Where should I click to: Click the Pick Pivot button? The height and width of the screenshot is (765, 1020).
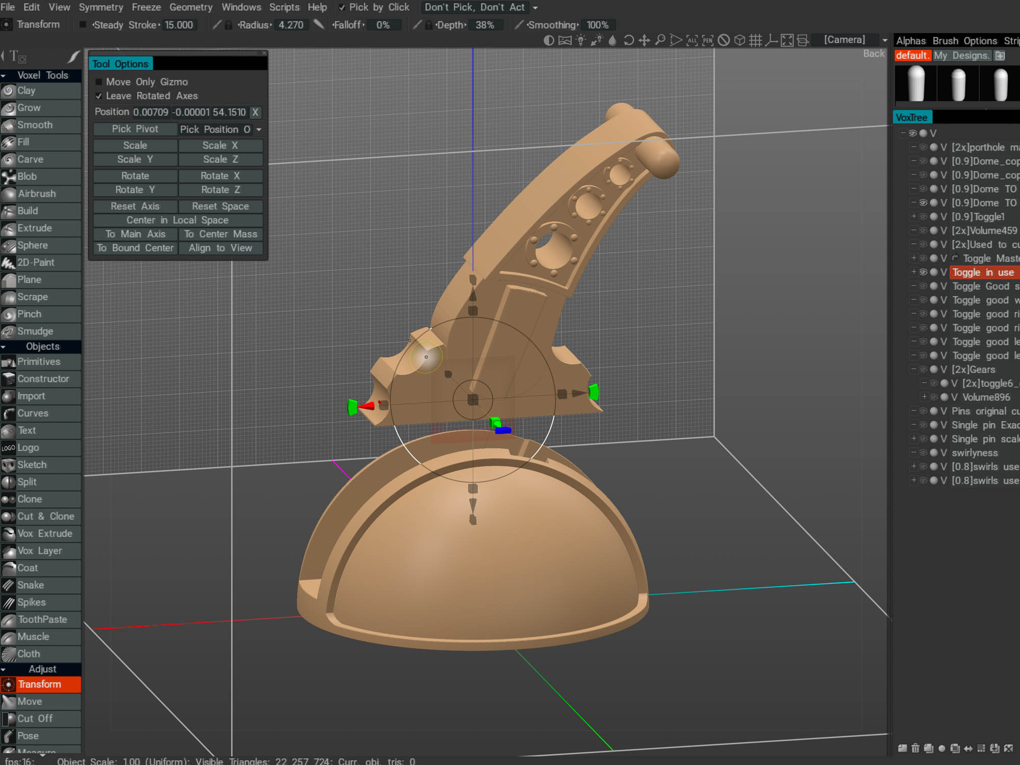(135, 130)
